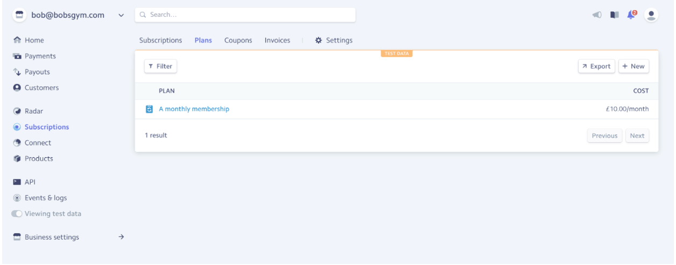The height and width of the screenshot is (265, 676).
Task: Click the PLAN column header
Action: point(167,91)
